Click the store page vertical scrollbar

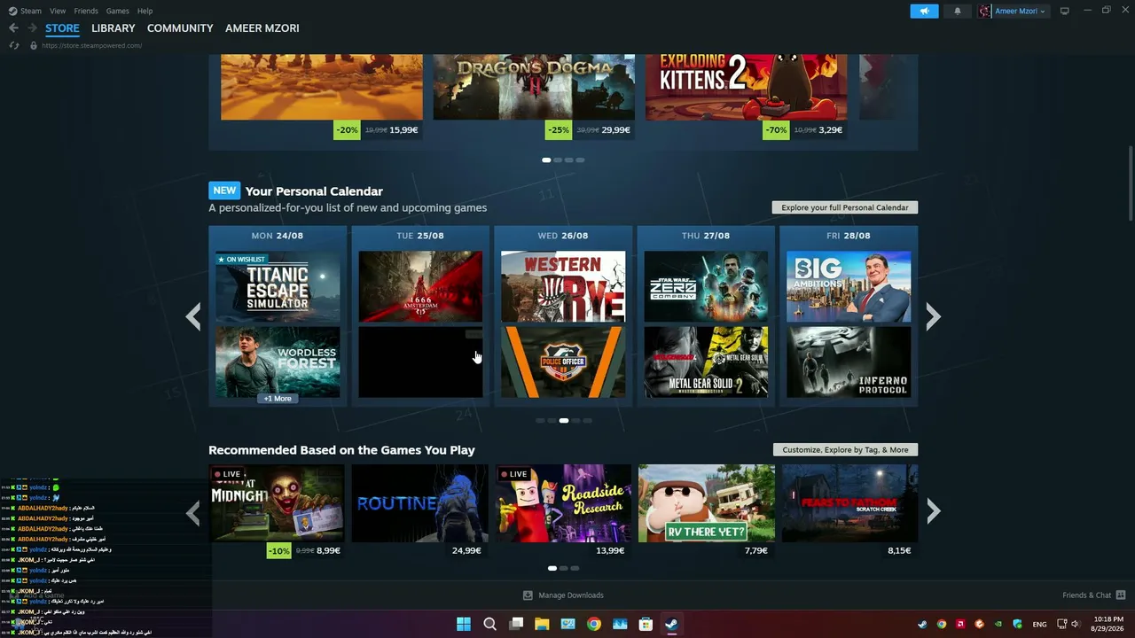point(1131,184)
